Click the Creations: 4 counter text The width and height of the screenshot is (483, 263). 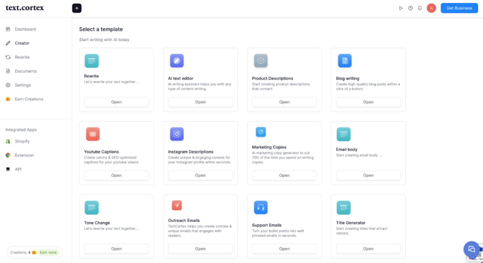[20, 253]
